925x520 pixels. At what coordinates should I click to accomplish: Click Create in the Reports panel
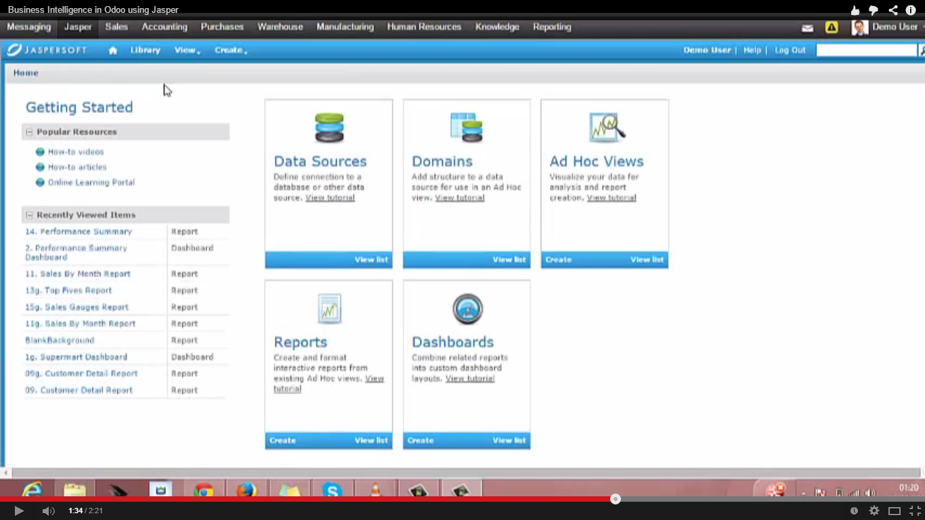(x=282, y=441)
